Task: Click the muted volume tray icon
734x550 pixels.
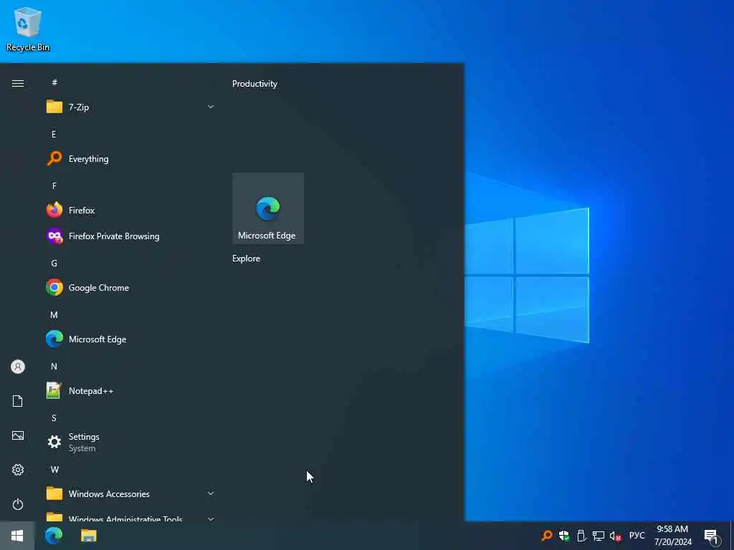Action: [616, 536]
